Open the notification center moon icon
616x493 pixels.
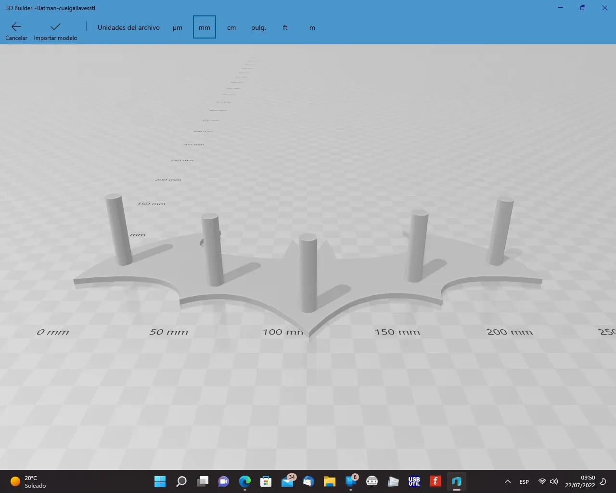coord(603,481)
